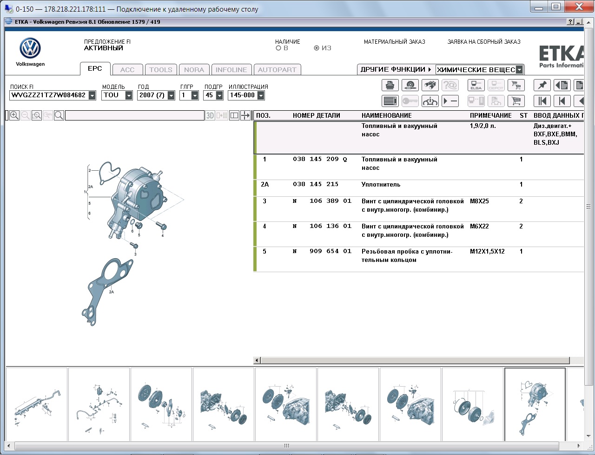Click the M8X25 note cell
The width and height of the screenshot is (595, 455).
coord(479,201)
